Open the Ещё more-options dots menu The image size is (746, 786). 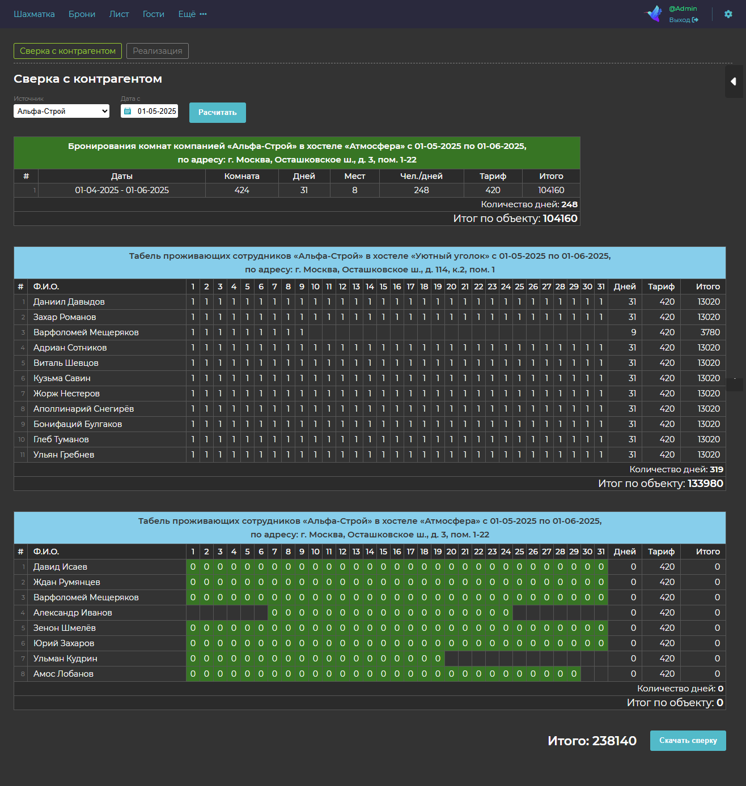[203, 14]
